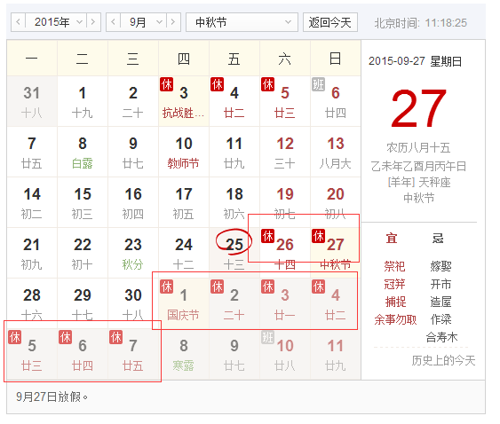Select October 8 寒露 date cell

pyautogui.click(x=184, y=354)
